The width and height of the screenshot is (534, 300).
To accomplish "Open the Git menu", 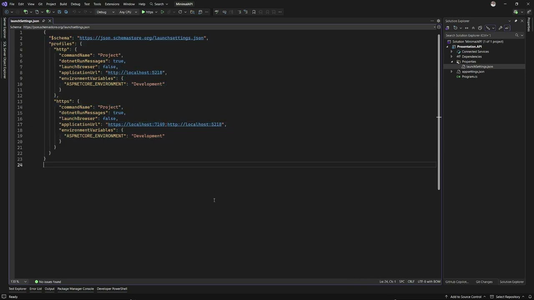I will (x=40, y=4).
